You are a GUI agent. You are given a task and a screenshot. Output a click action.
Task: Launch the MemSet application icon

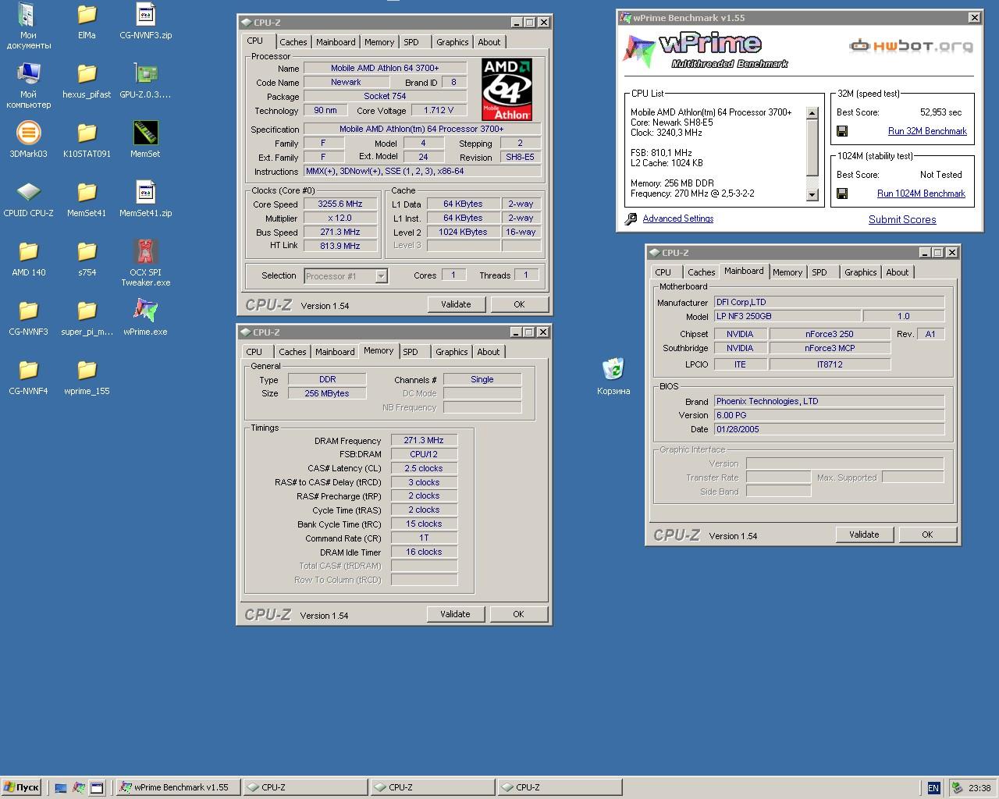tap(145, 140)
